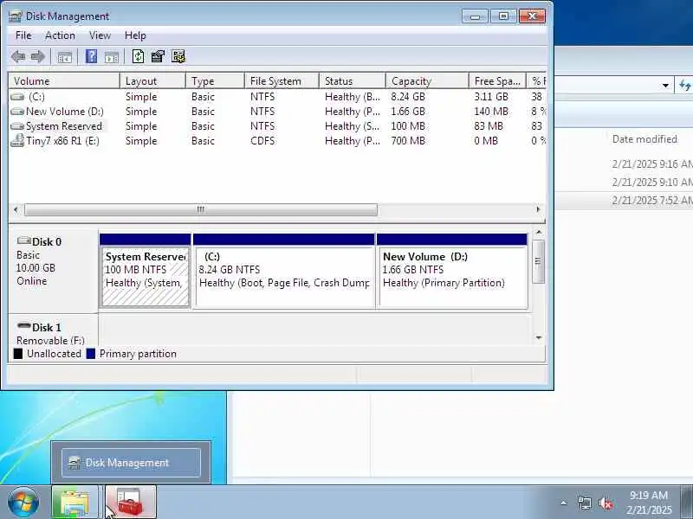Sort by the File System column header
Image resolution: width=693 pixels, height=519 pixels.
[x=282, y=81]
